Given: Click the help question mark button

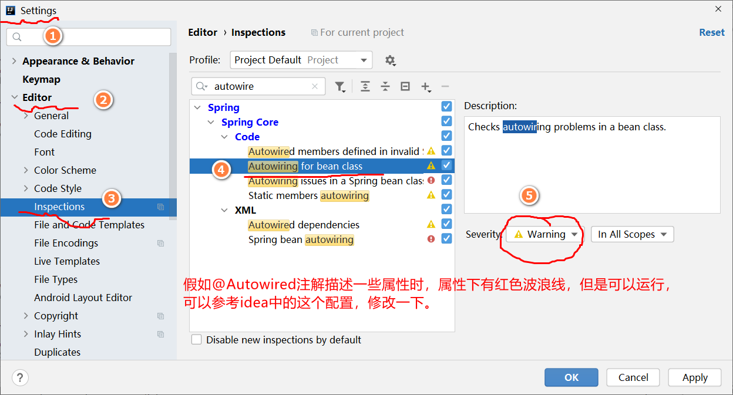Looking at the screenshot, I should (x=20, y=377).
